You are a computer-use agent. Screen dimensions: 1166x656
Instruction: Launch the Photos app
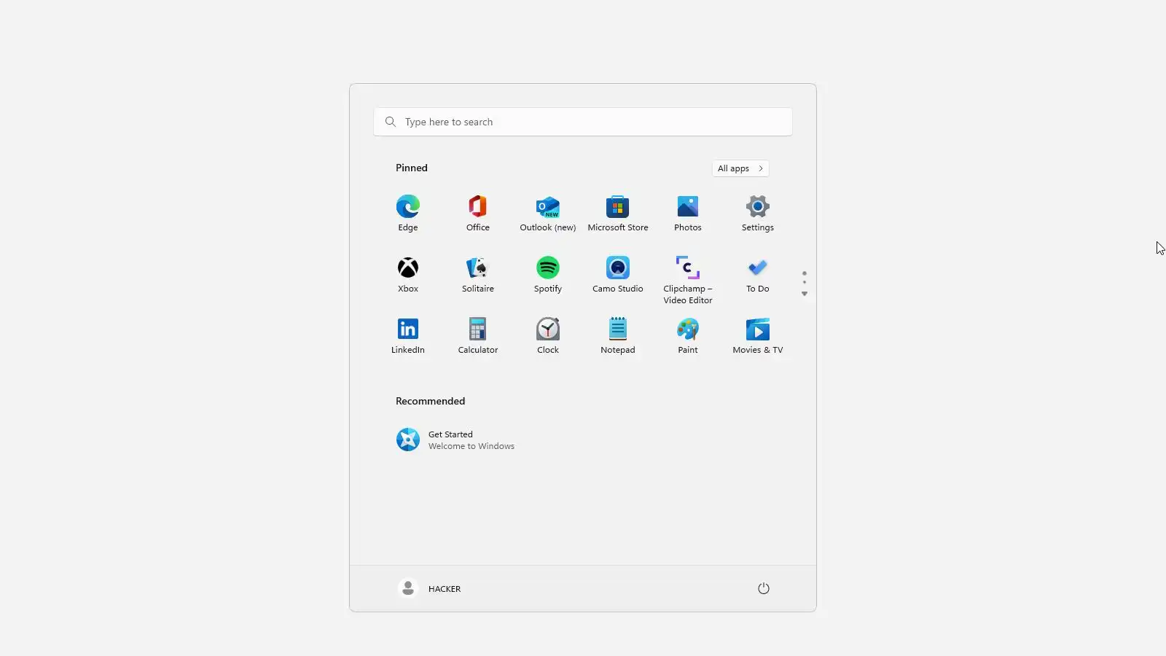pyautogui.click(x=688, y=213)
